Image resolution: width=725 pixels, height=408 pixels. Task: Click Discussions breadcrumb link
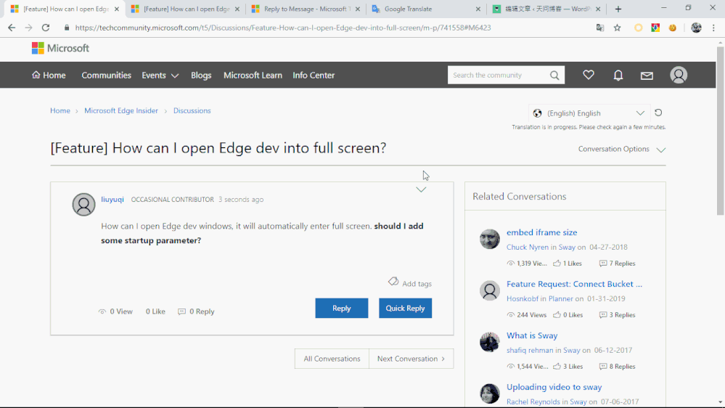click(192, 110)
